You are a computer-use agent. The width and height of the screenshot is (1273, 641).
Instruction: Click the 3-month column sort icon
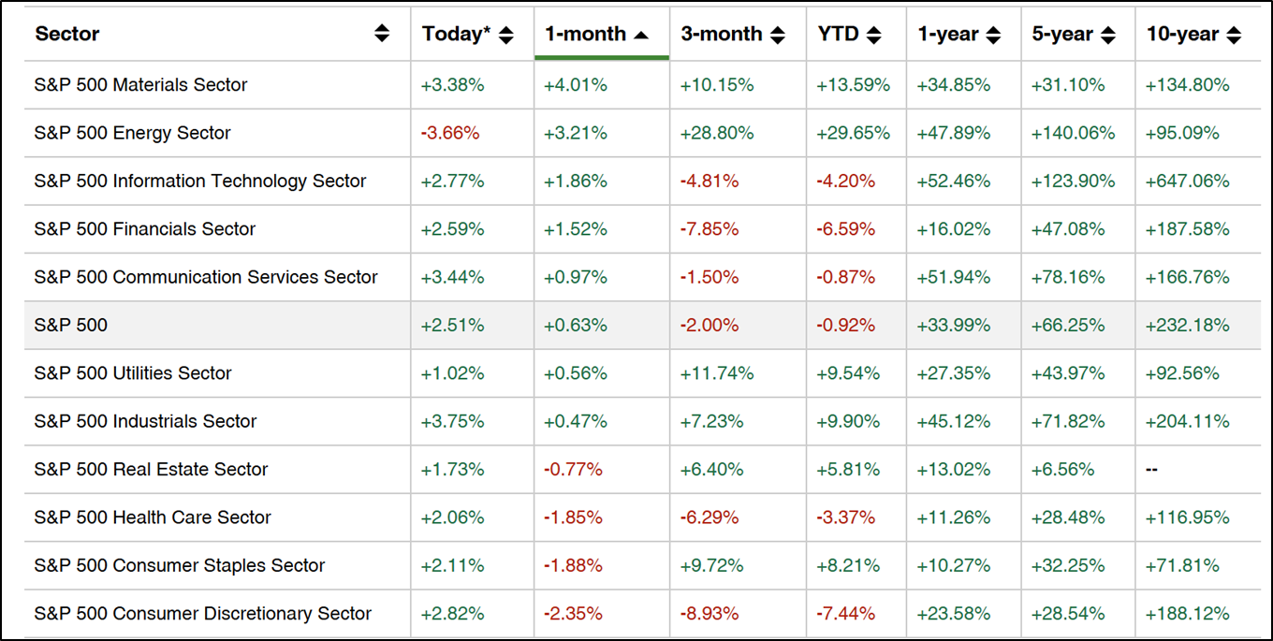coord(778,36)
